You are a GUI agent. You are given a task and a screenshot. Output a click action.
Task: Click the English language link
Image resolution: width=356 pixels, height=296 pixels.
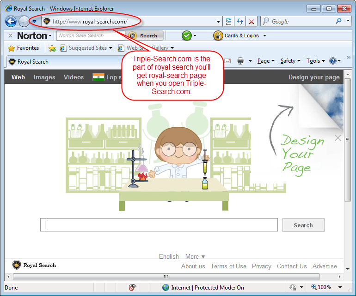[169, 256]
